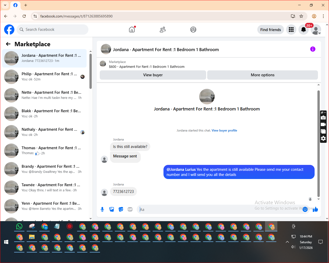The image size is (329, 263).
Task: Send a thumbs-up like
Action: click(315, 209)
